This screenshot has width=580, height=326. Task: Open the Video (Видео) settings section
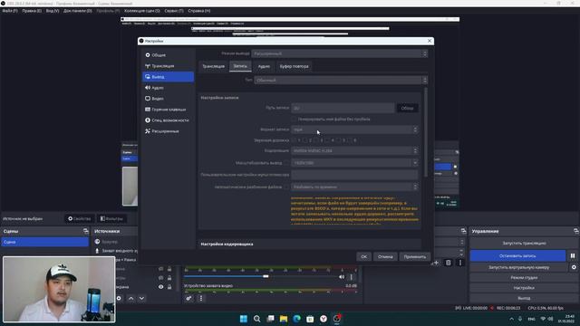click(x=168, y=99)
